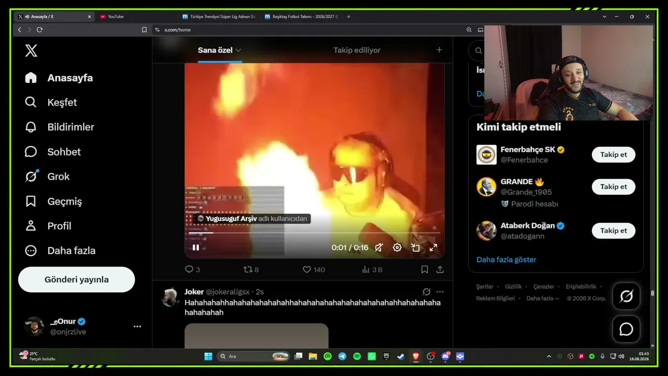Open Spotify from the taskbar
668x376 pixels.
(x=357, y=356)
